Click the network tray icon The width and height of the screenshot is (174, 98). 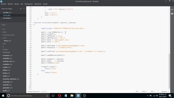154,96
